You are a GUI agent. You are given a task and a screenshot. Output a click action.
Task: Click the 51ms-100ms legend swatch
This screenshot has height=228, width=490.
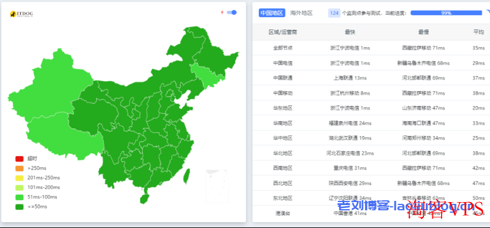coord(19,197)
